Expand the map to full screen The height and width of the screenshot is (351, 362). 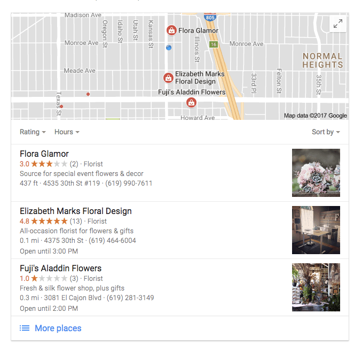338,24
